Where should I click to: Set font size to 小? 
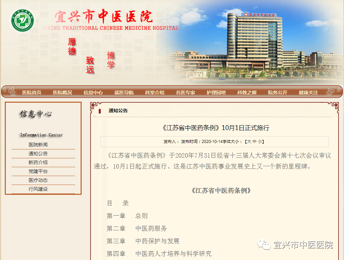pyautogui.click(x=260, y=142)
